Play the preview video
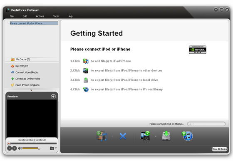This screenshot has height=161, width=233. pyautogui.click(x=9, y=148)
